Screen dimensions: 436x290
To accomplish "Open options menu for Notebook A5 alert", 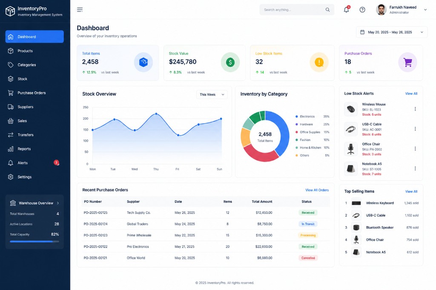I will (x=415, y=169).
